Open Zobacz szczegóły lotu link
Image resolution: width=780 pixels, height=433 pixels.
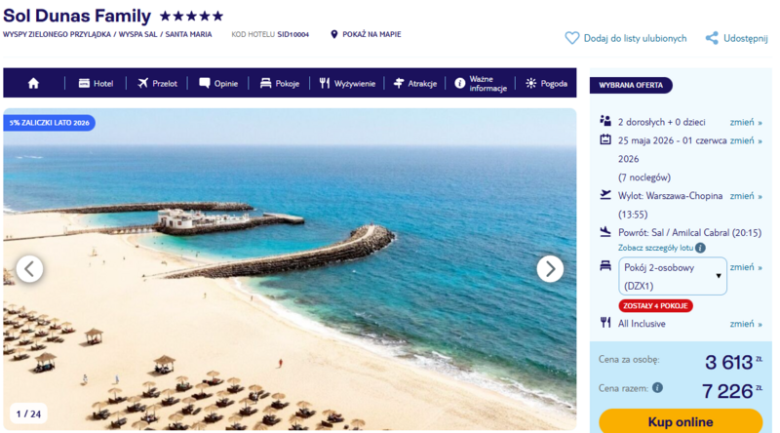pos(655,248)
